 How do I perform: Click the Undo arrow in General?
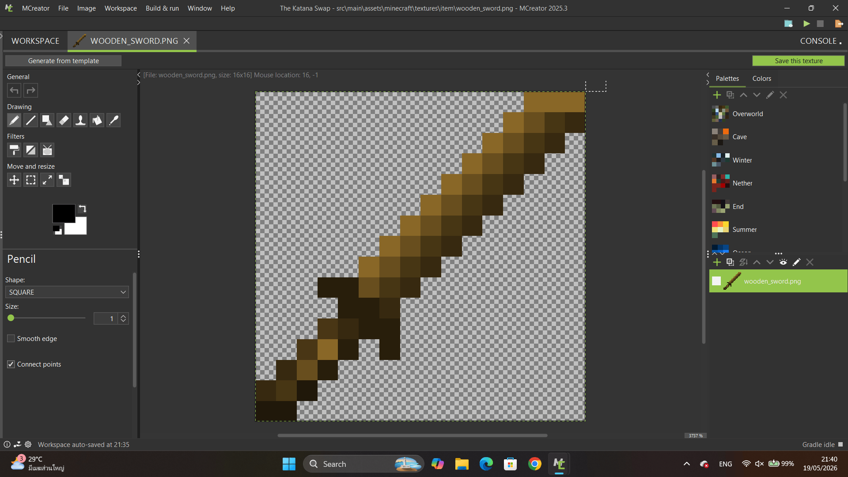click(14, 91)
